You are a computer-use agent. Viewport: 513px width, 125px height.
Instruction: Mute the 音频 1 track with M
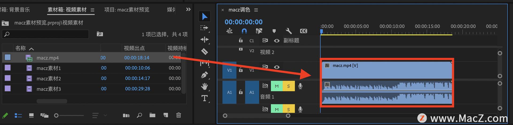(x=277, y=86)
